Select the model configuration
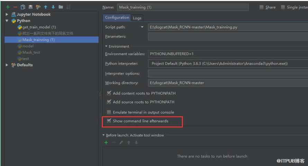 (x=28, y=46)
